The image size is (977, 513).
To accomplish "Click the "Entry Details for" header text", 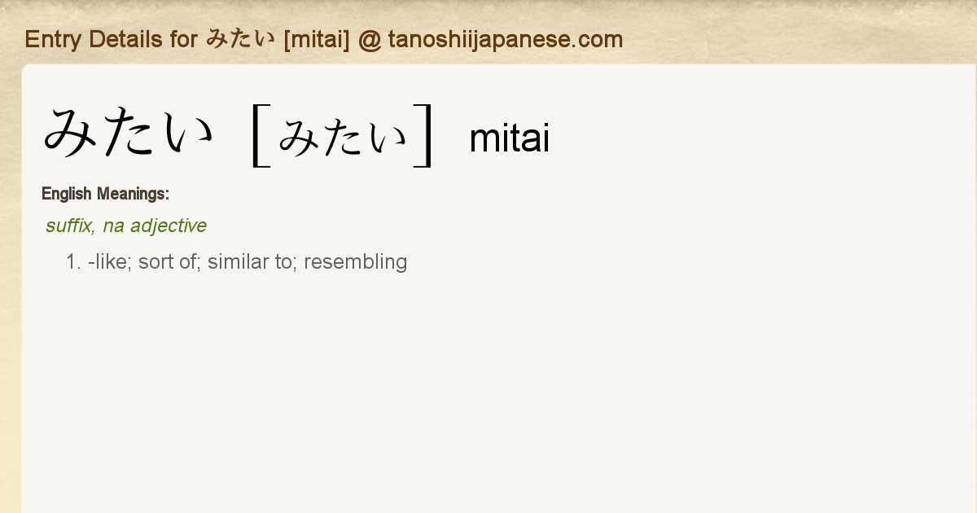I will point(111,39).
